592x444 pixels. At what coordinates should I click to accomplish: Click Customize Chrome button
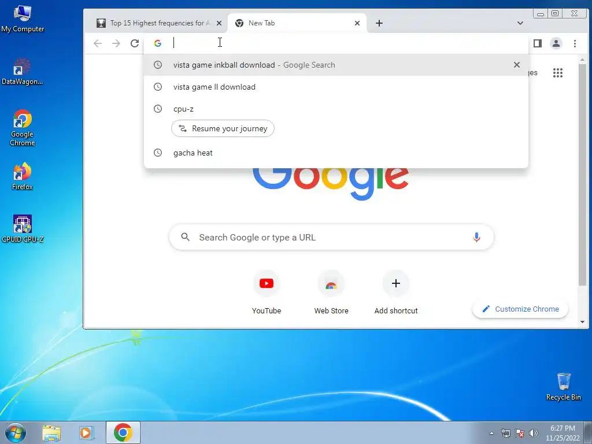520,309
